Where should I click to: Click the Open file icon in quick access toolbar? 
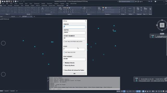(x=5, y=2)
